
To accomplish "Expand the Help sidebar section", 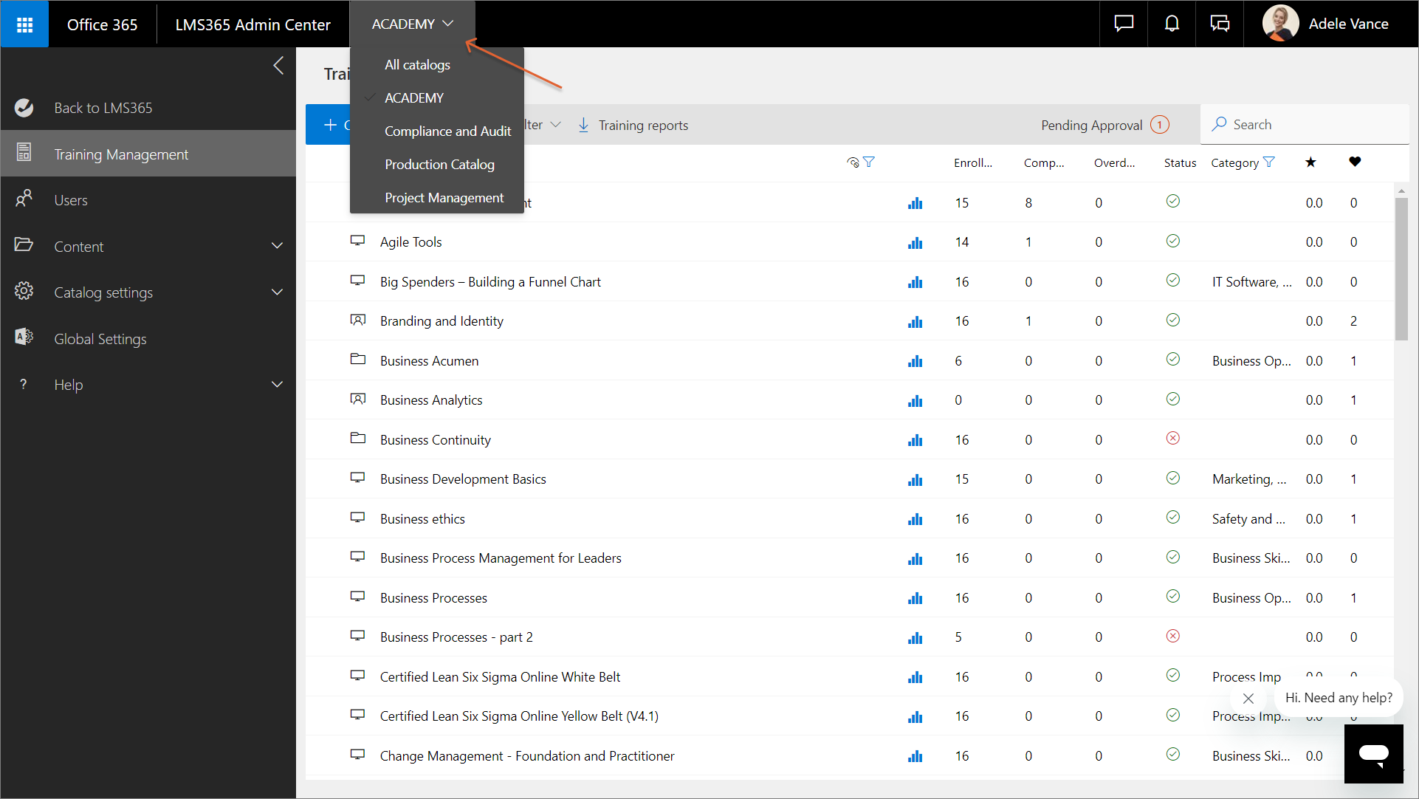I will 277,385.
